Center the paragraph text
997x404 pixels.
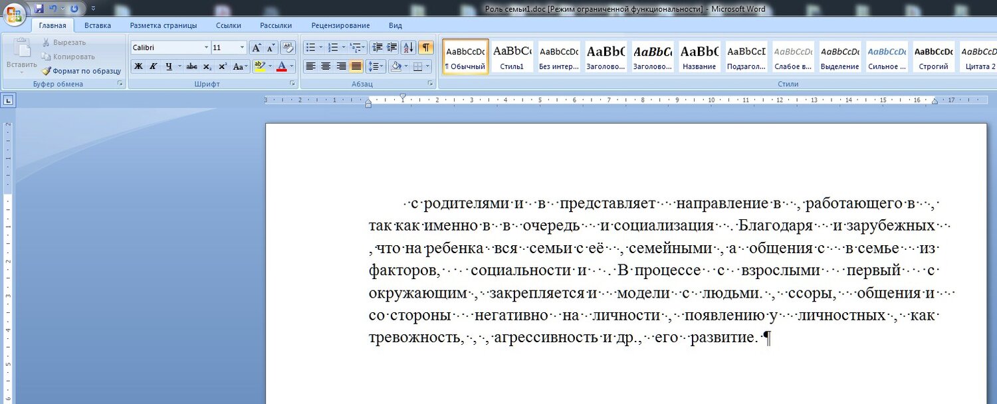326,66
